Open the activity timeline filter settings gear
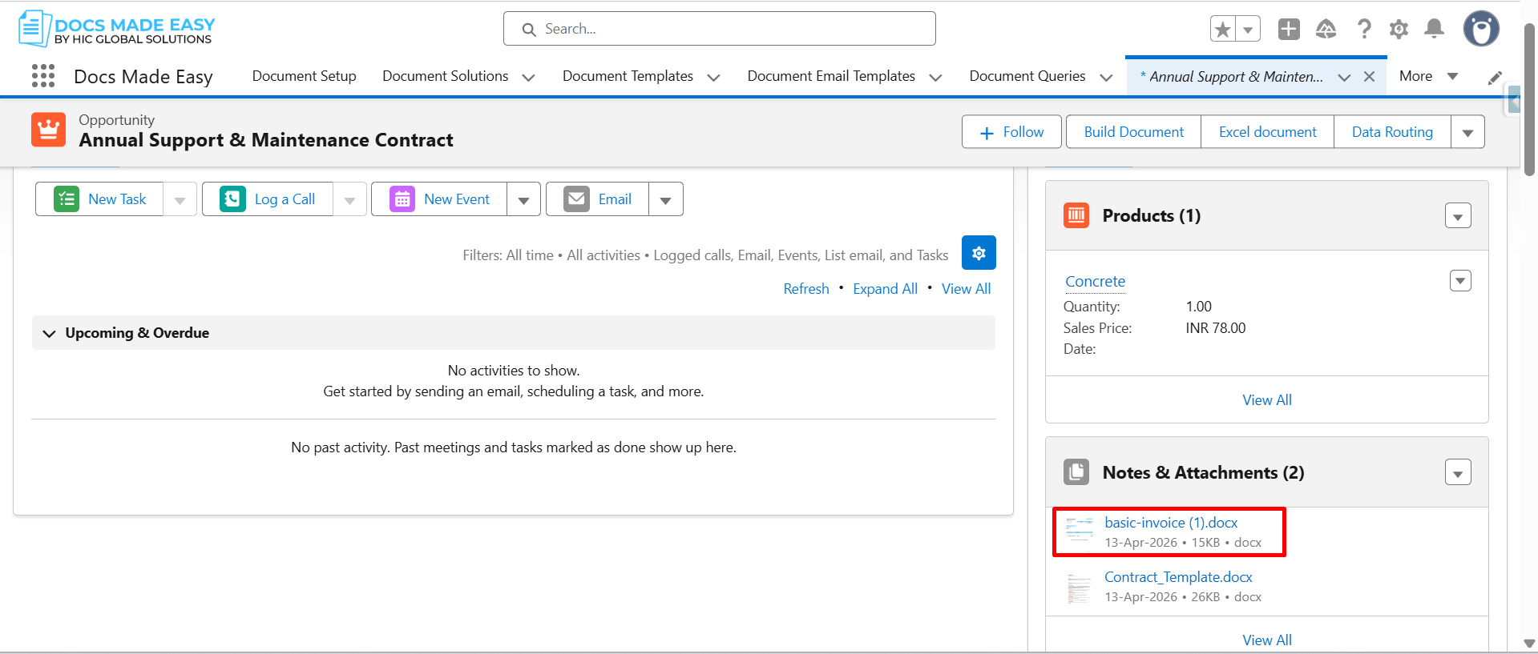The image size is (1538, 654). click(x=979, y=253)
